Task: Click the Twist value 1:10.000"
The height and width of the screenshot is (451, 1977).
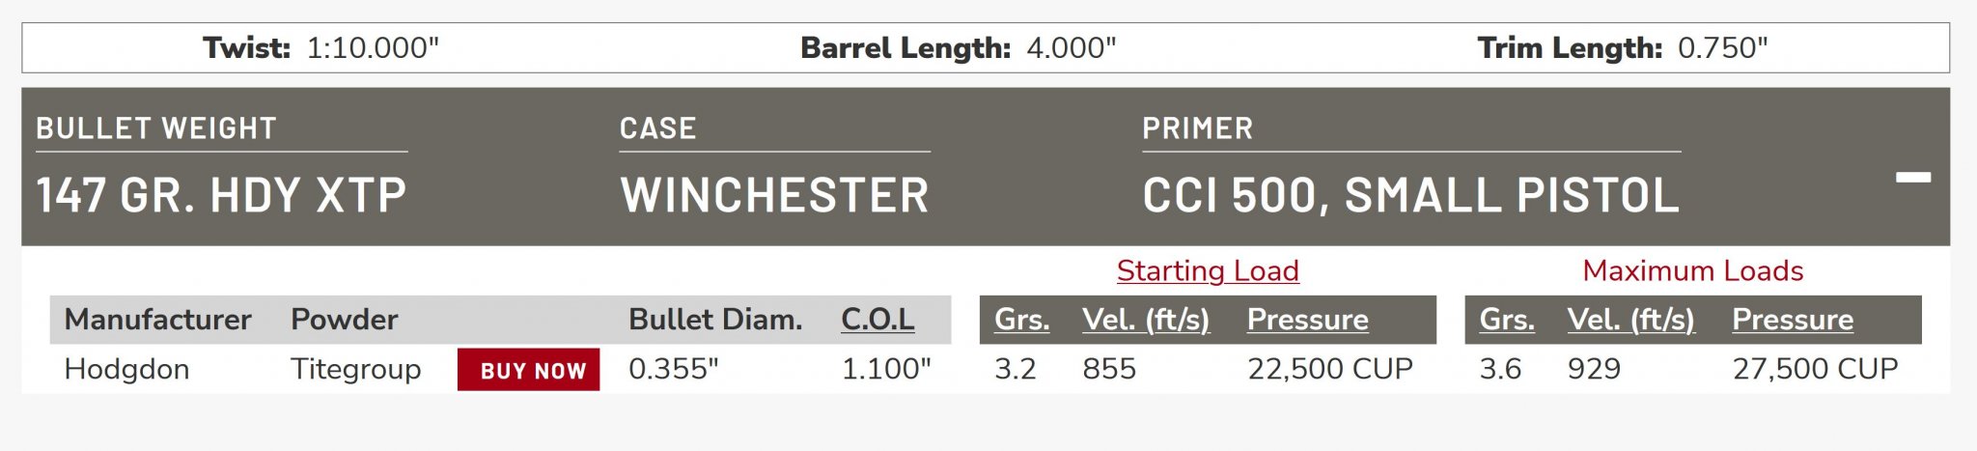Action: [373, 48]
